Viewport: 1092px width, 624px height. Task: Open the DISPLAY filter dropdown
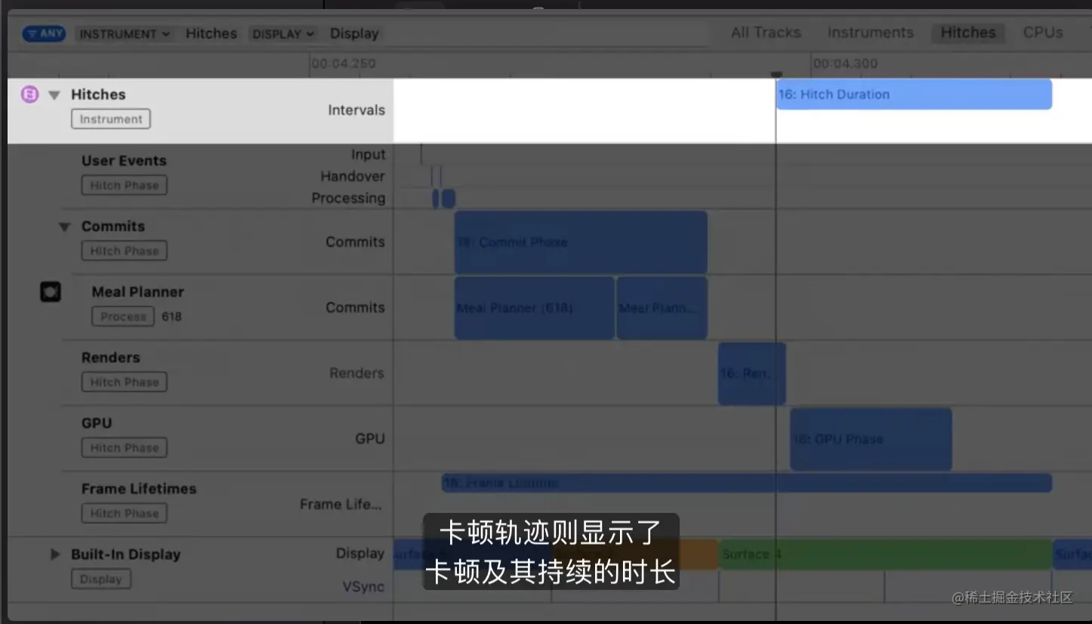pyautogui.click(x=282, y=33)
